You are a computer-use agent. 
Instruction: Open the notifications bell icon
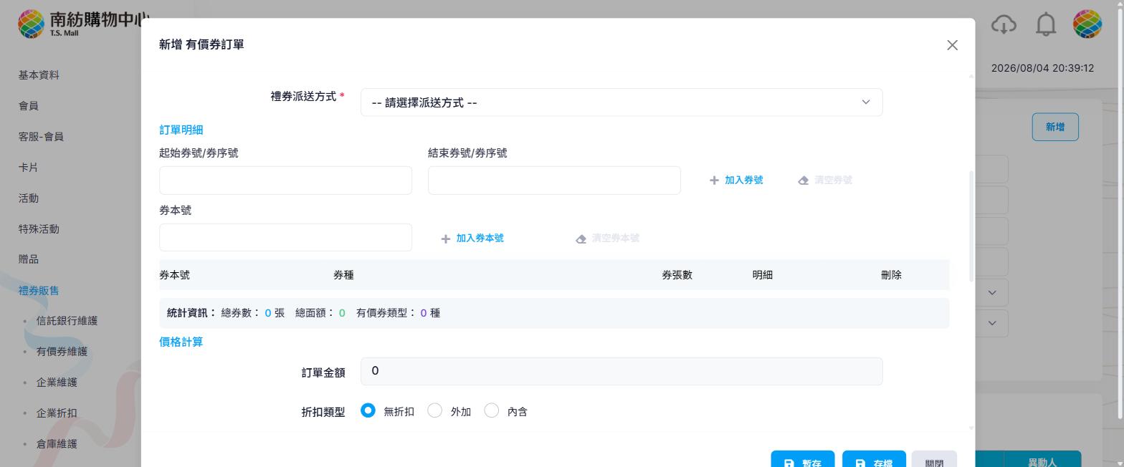coord(1046,24)
